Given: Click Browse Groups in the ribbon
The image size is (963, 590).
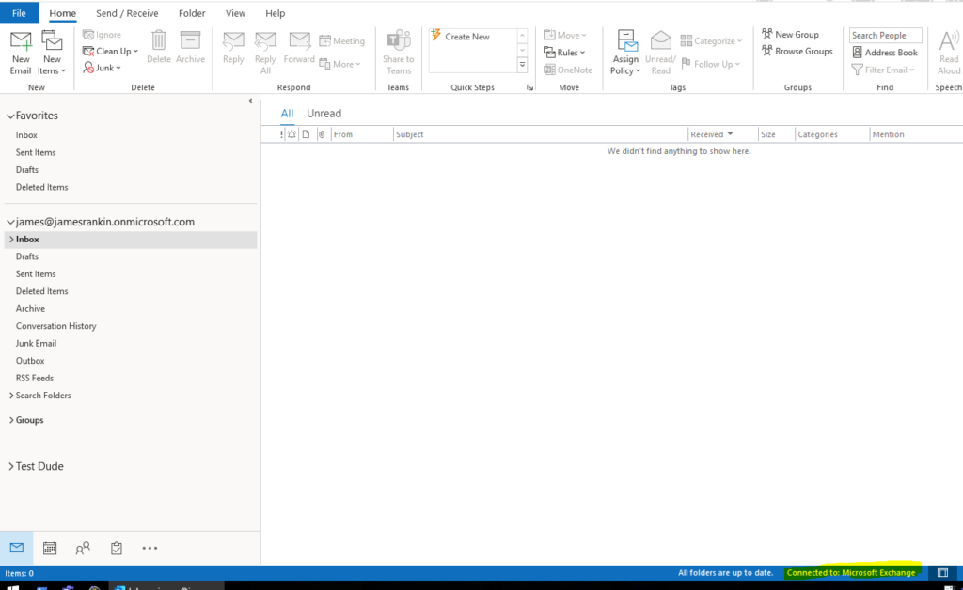Looking at the screenshot, I should point(797,52).
